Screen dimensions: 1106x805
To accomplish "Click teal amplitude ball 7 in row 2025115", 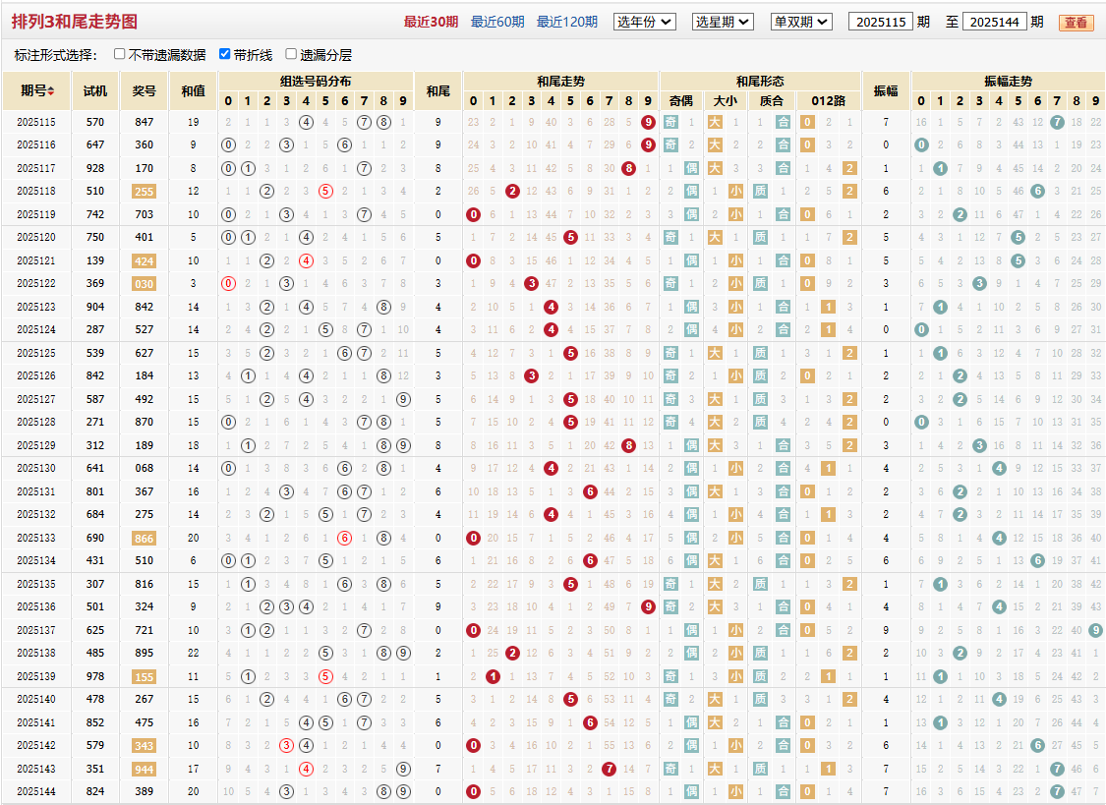I will coord(1057,122).
